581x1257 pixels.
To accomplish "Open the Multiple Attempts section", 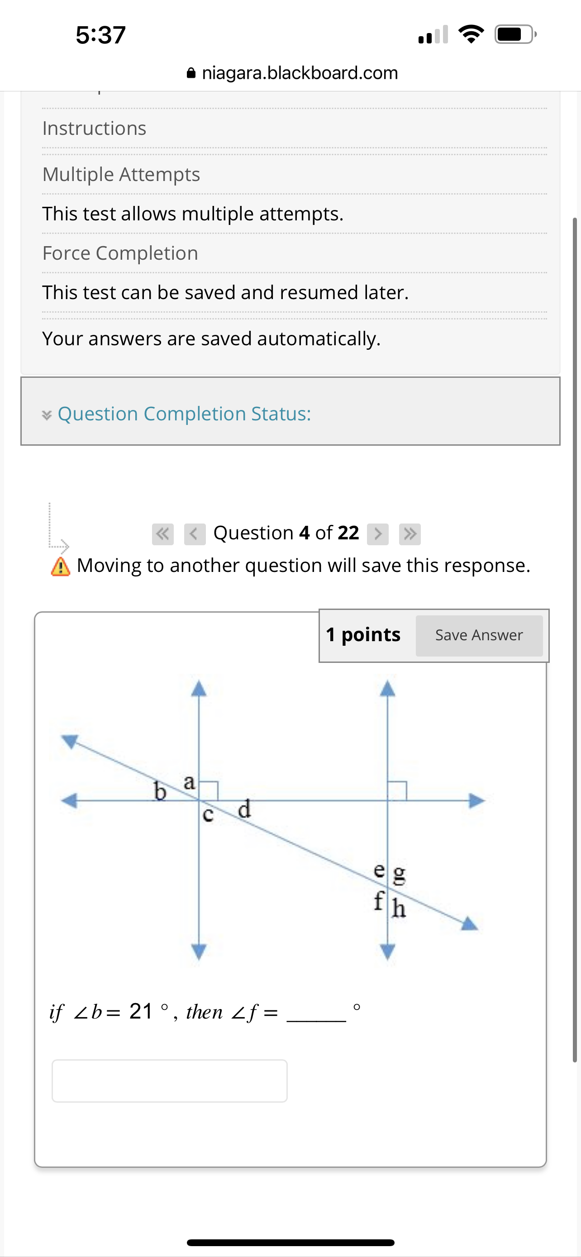I will pos(120,174).
